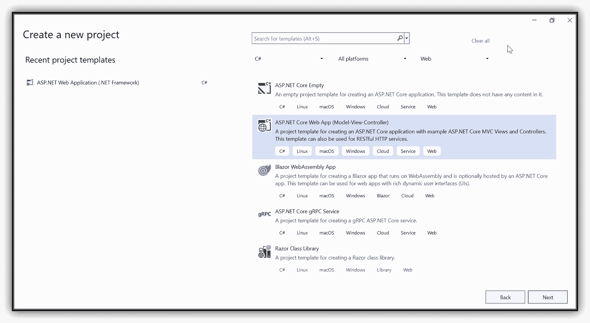Open the C# language filter dropdown
Image resolution: width=590 pixels, height=323 pixels.
coord(289,59)
